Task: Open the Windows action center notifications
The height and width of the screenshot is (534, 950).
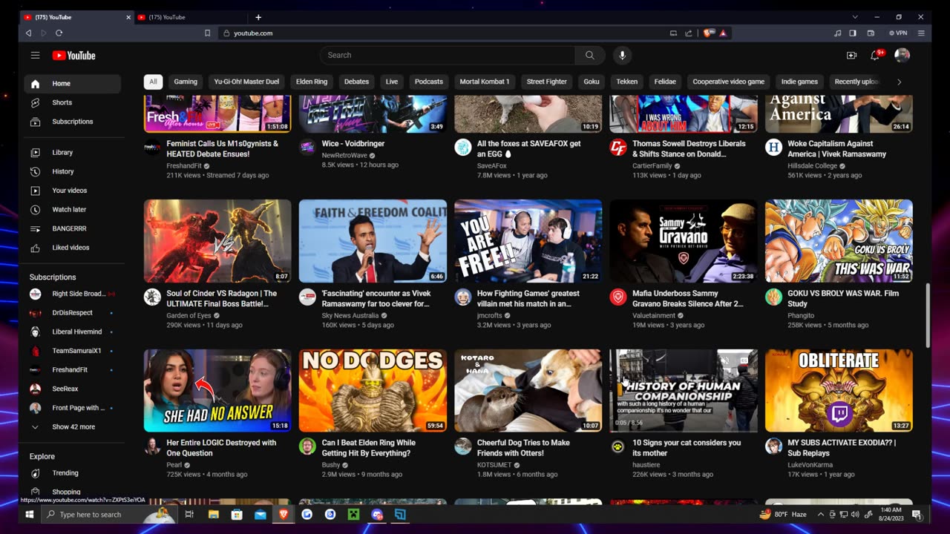Action: pyautogui.click(x=917, y=515)
